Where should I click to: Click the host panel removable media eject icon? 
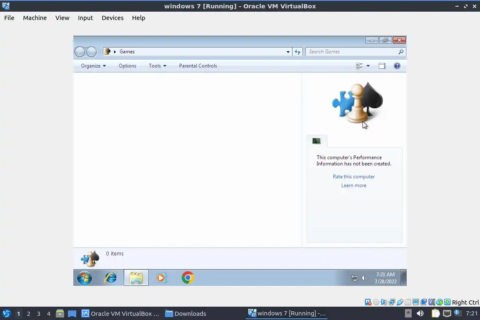408,313
